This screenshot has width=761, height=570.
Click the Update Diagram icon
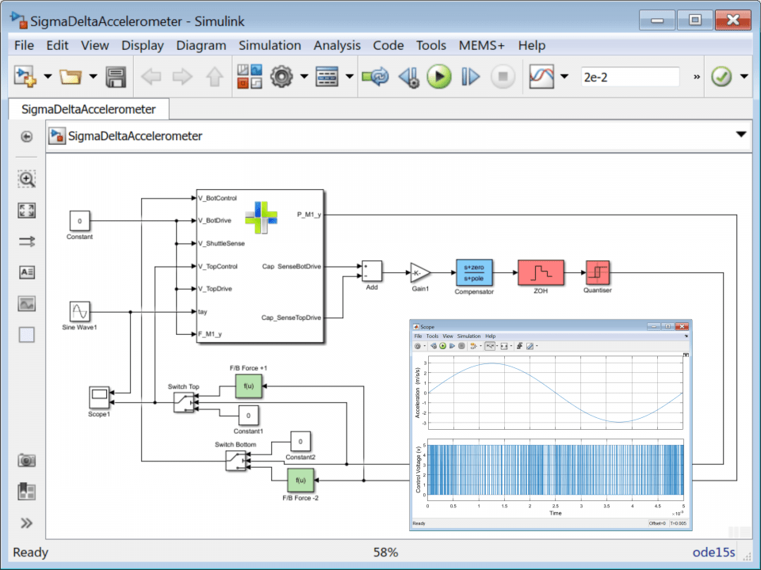click(375, 77)
